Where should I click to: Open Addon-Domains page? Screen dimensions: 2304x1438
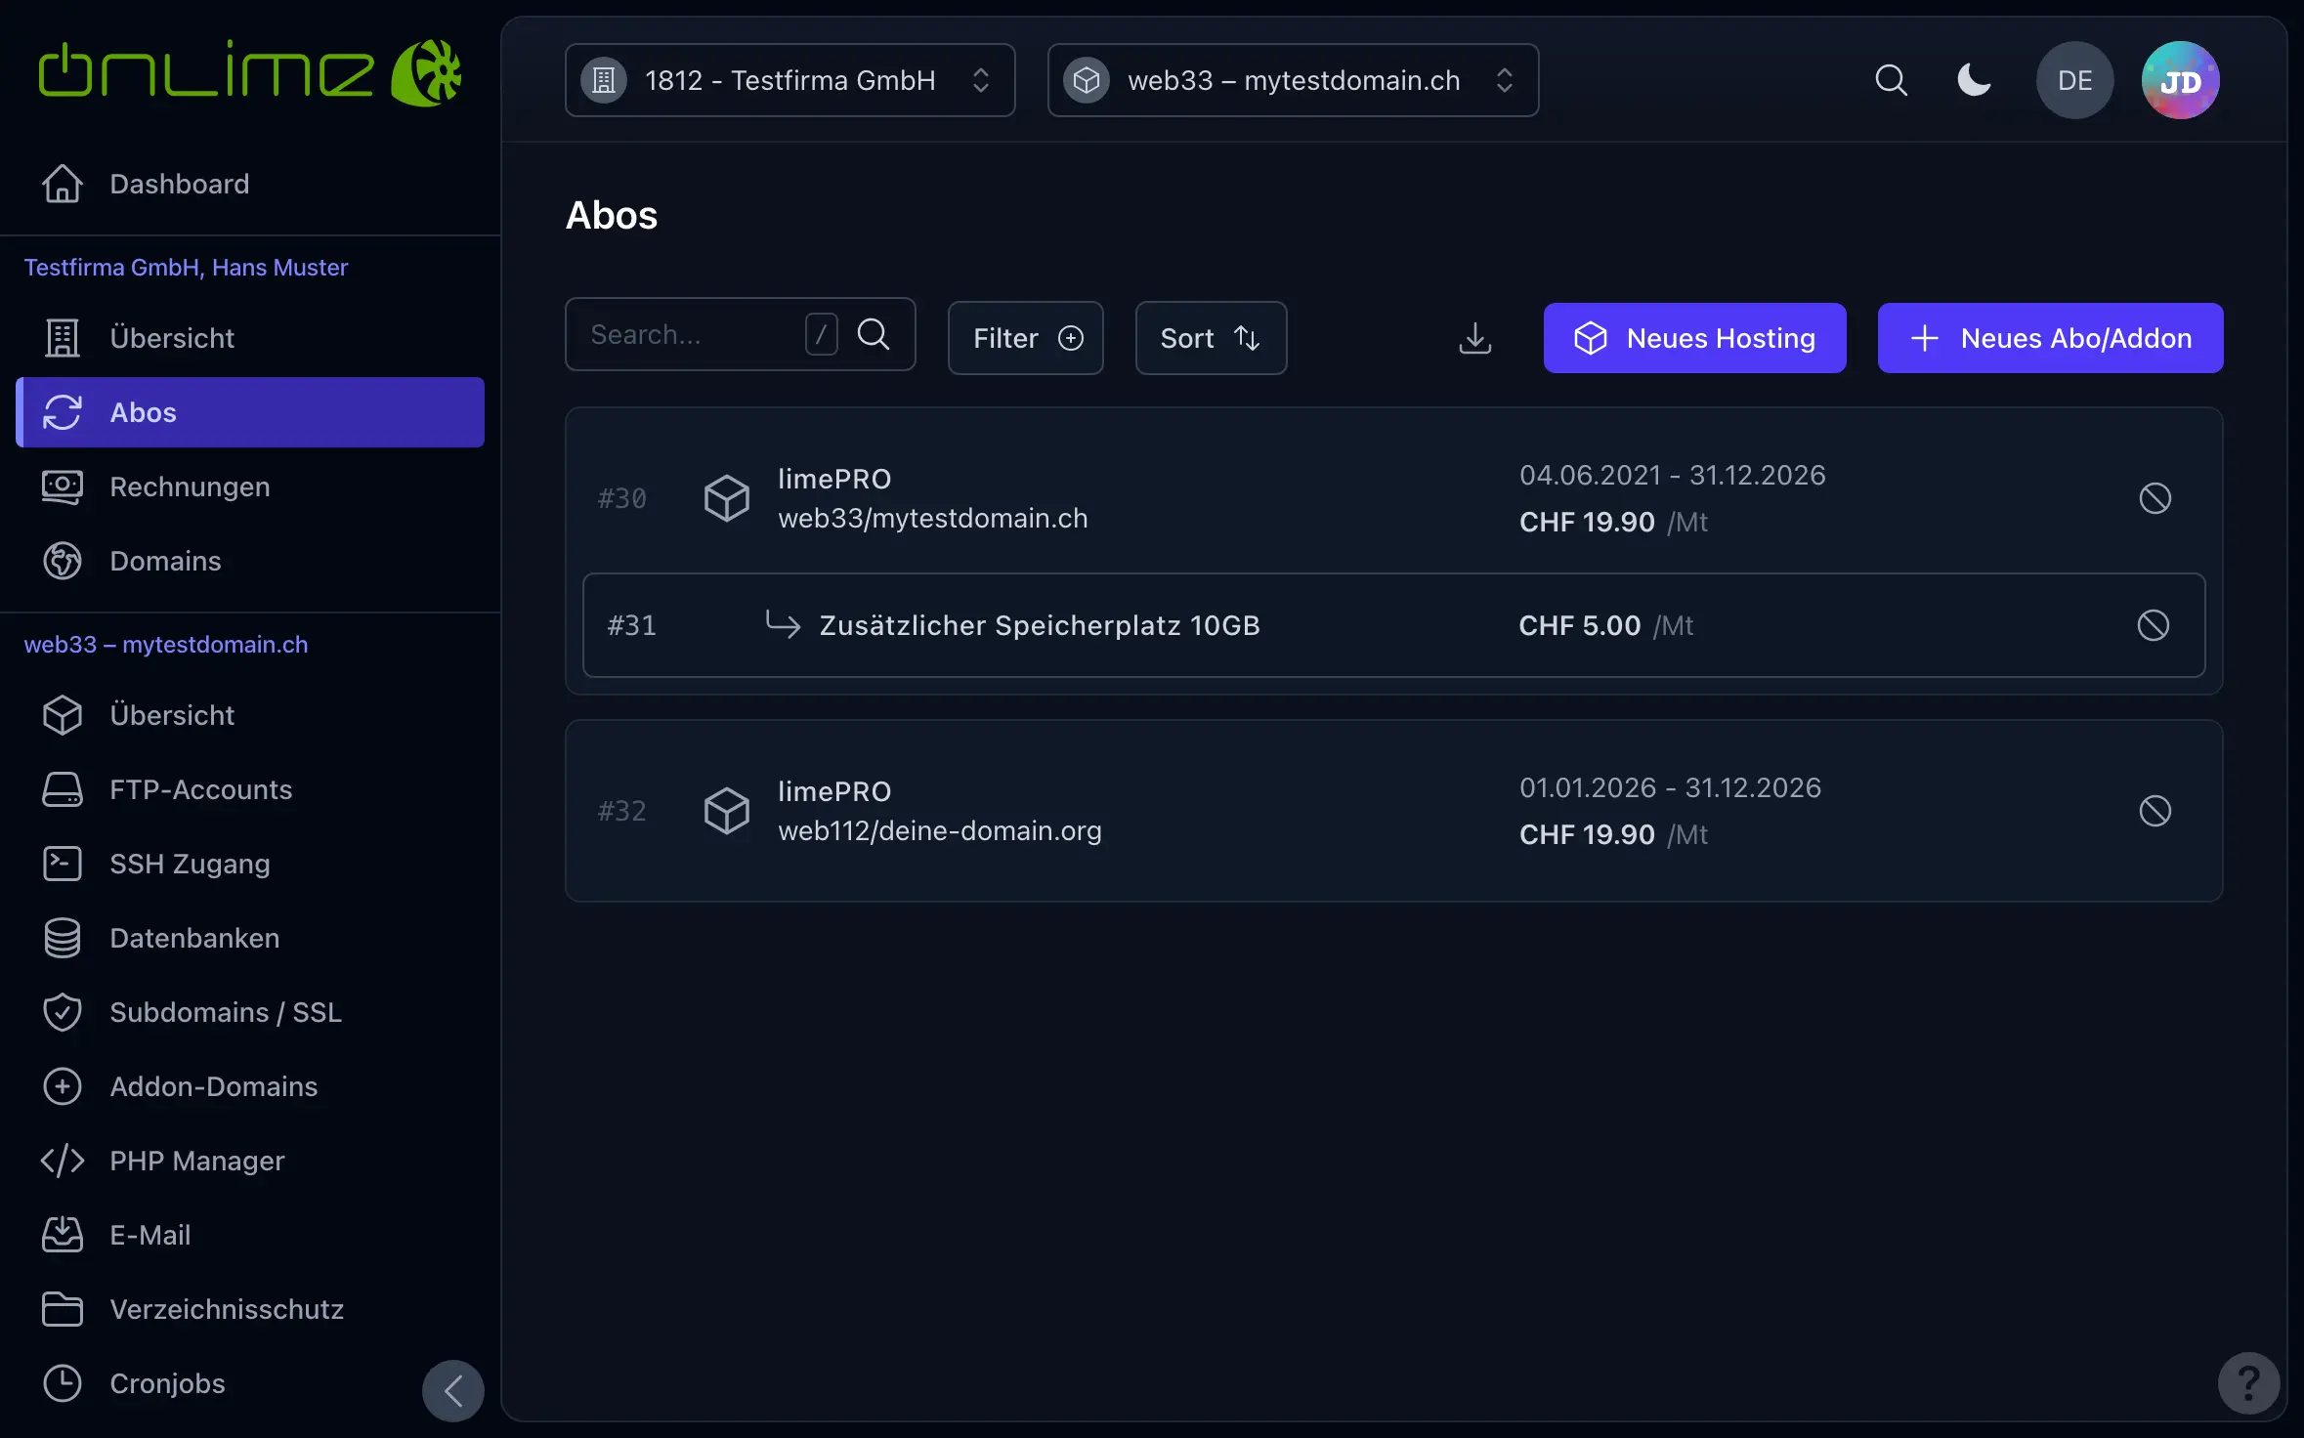[250, 1086]
